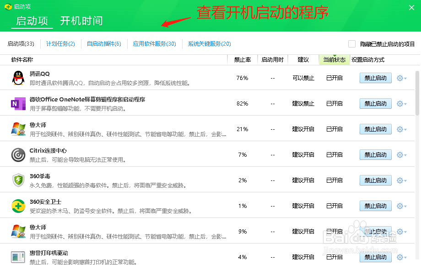Click the 2% value in 360杀毒 row
Viewport: 421px width, 265px height.
[x=243, y=180]
